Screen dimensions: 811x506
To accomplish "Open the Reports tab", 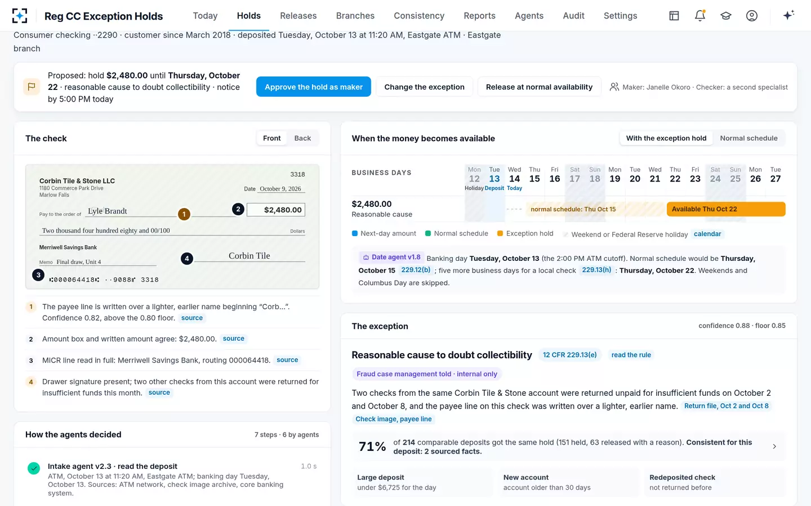I will click(x=480, y=16).
